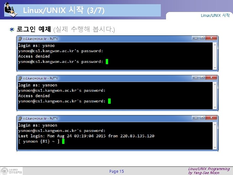Minimize the top PuTTY window
The image size is (233, 175).
[x=196, y=38]
